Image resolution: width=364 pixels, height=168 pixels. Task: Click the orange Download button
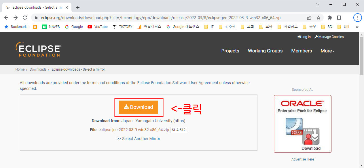[x=139, y=107]
